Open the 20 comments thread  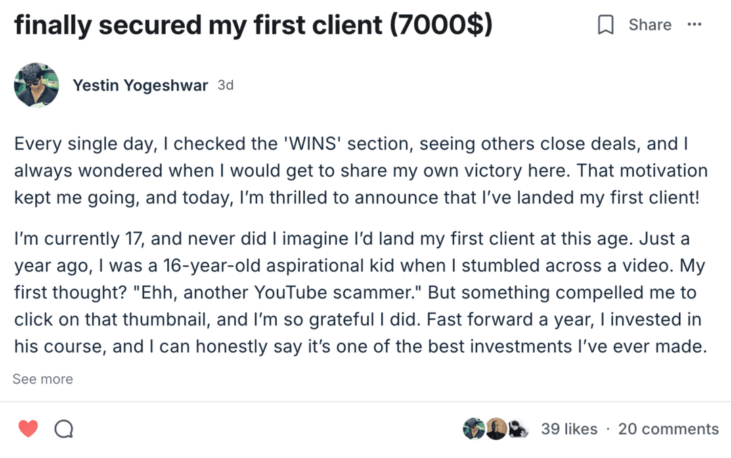point(668,429)
